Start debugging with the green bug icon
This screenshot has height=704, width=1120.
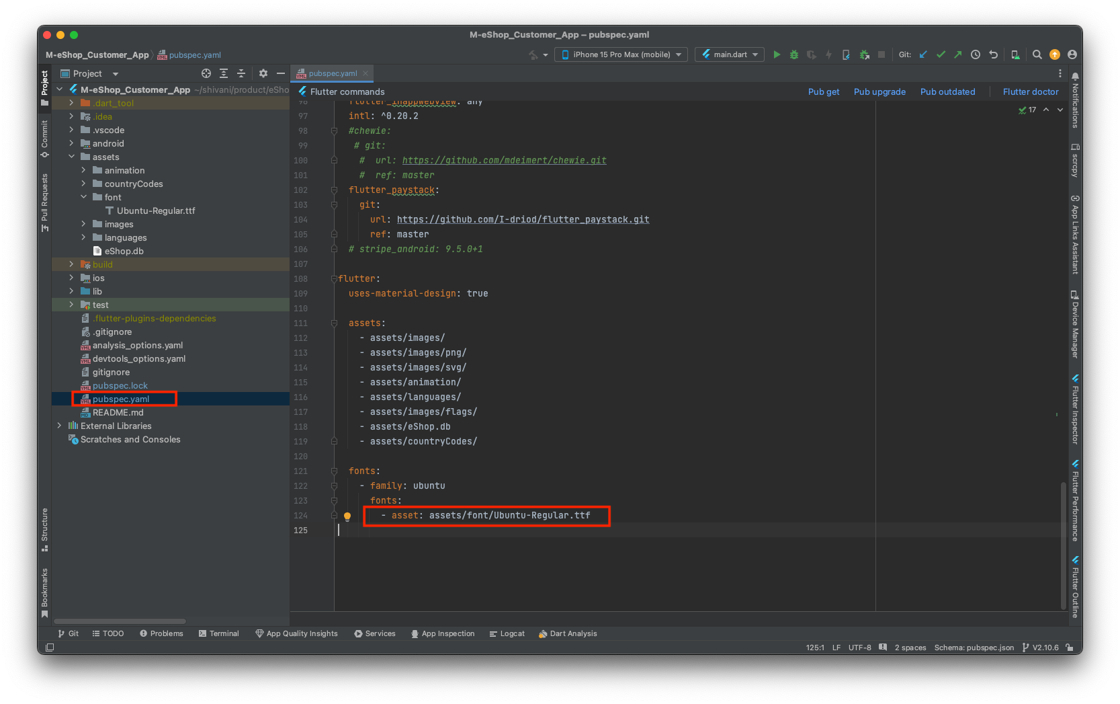[x=794, y=54]
